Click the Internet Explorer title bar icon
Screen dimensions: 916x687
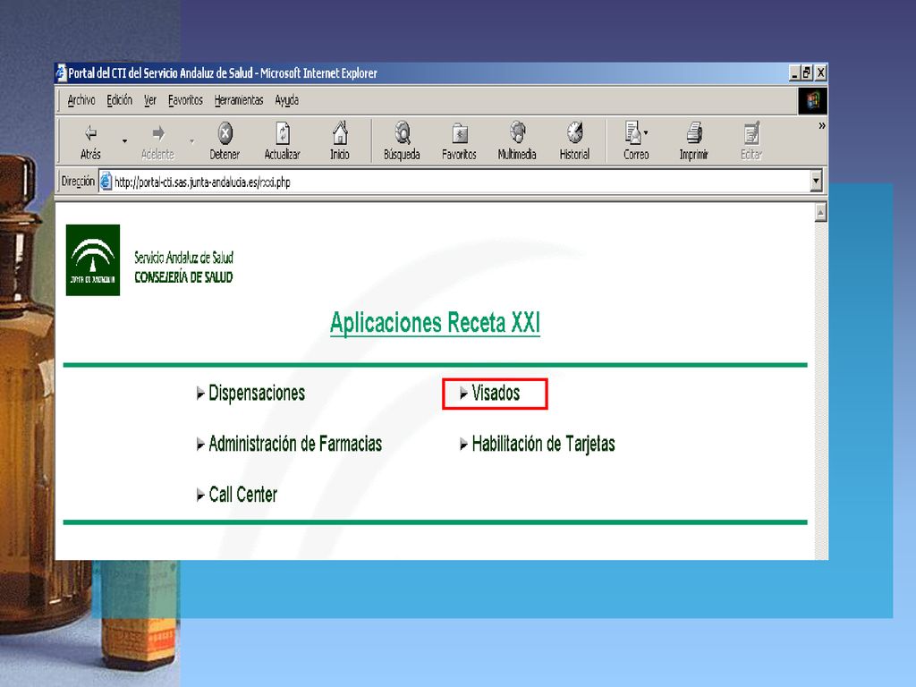pyautogui.click(x=61, y=73)
